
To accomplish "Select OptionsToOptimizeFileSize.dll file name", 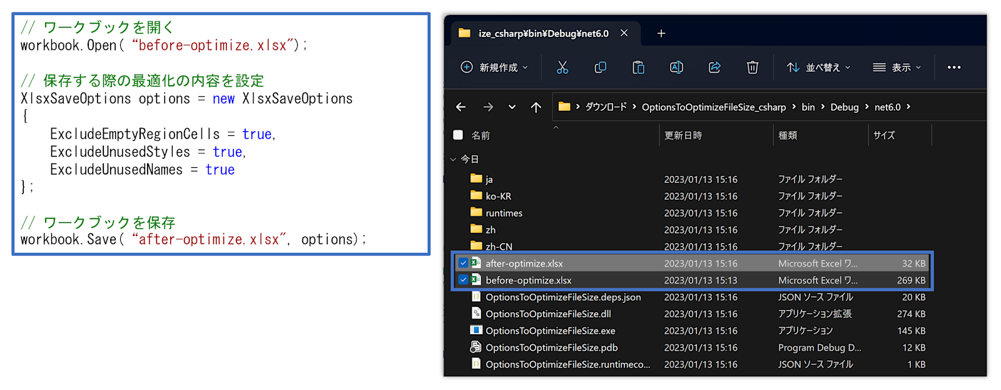I will click(x=548, y=314).
